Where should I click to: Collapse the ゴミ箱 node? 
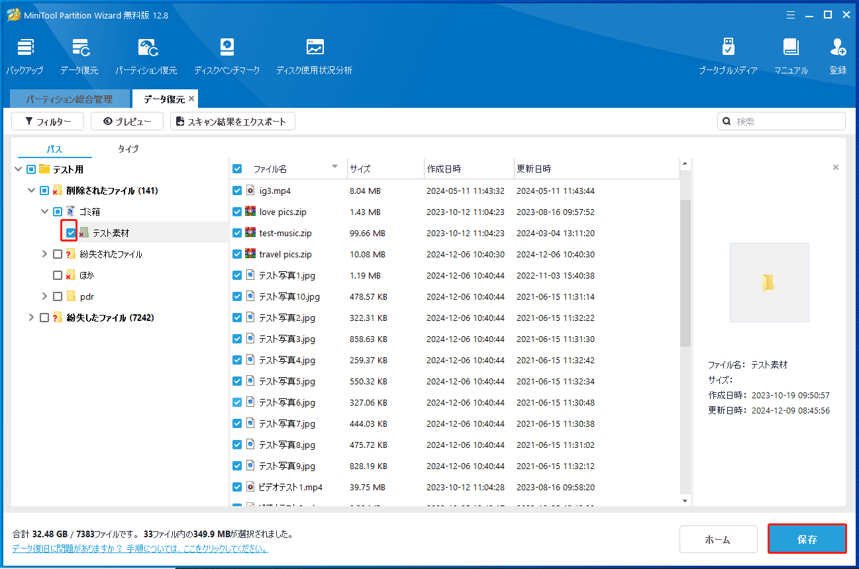tap(44, 212)
